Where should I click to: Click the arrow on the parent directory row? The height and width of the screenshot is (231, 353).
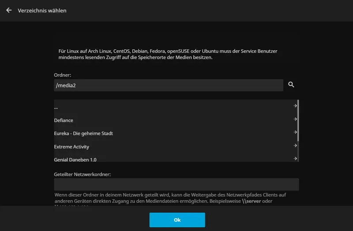[295, 106]
